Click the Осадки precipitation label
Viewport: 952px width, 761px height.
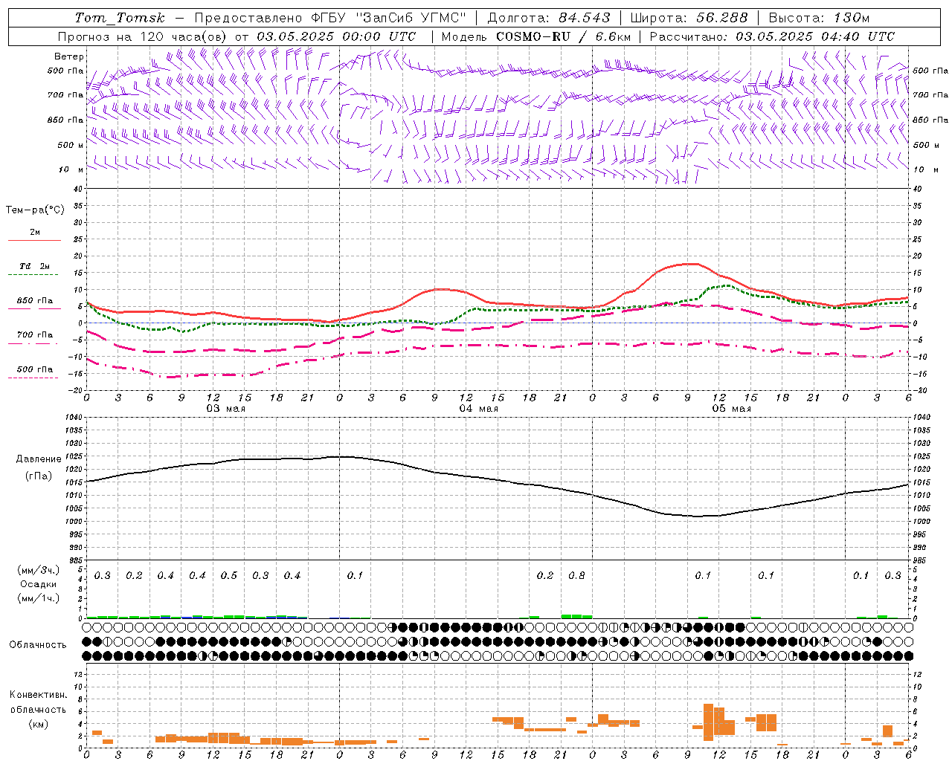pyautogui.click(x=38, y=584)
